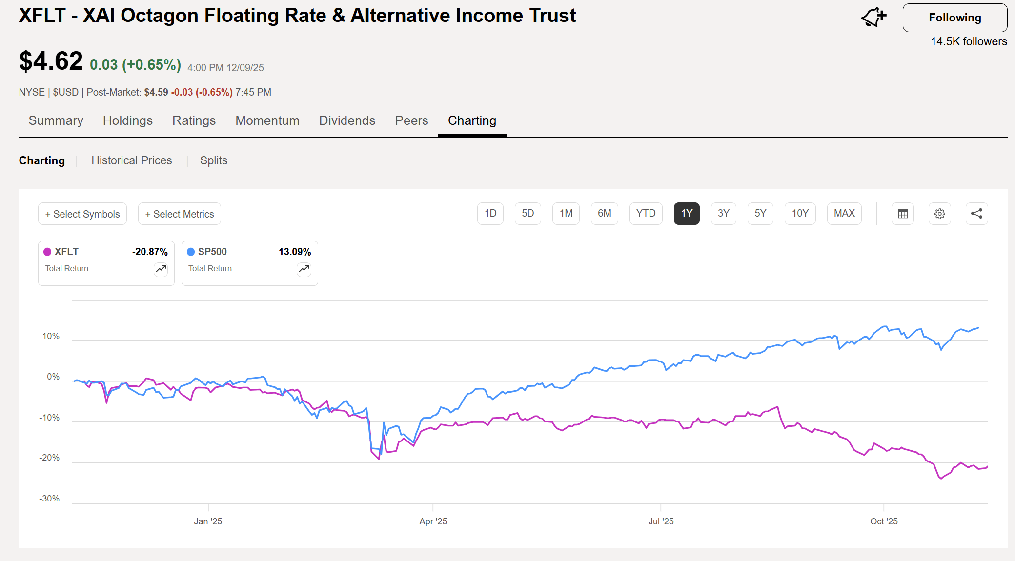1015x561 pixels.
Task: Click the Following button
Action: point(954,17)
